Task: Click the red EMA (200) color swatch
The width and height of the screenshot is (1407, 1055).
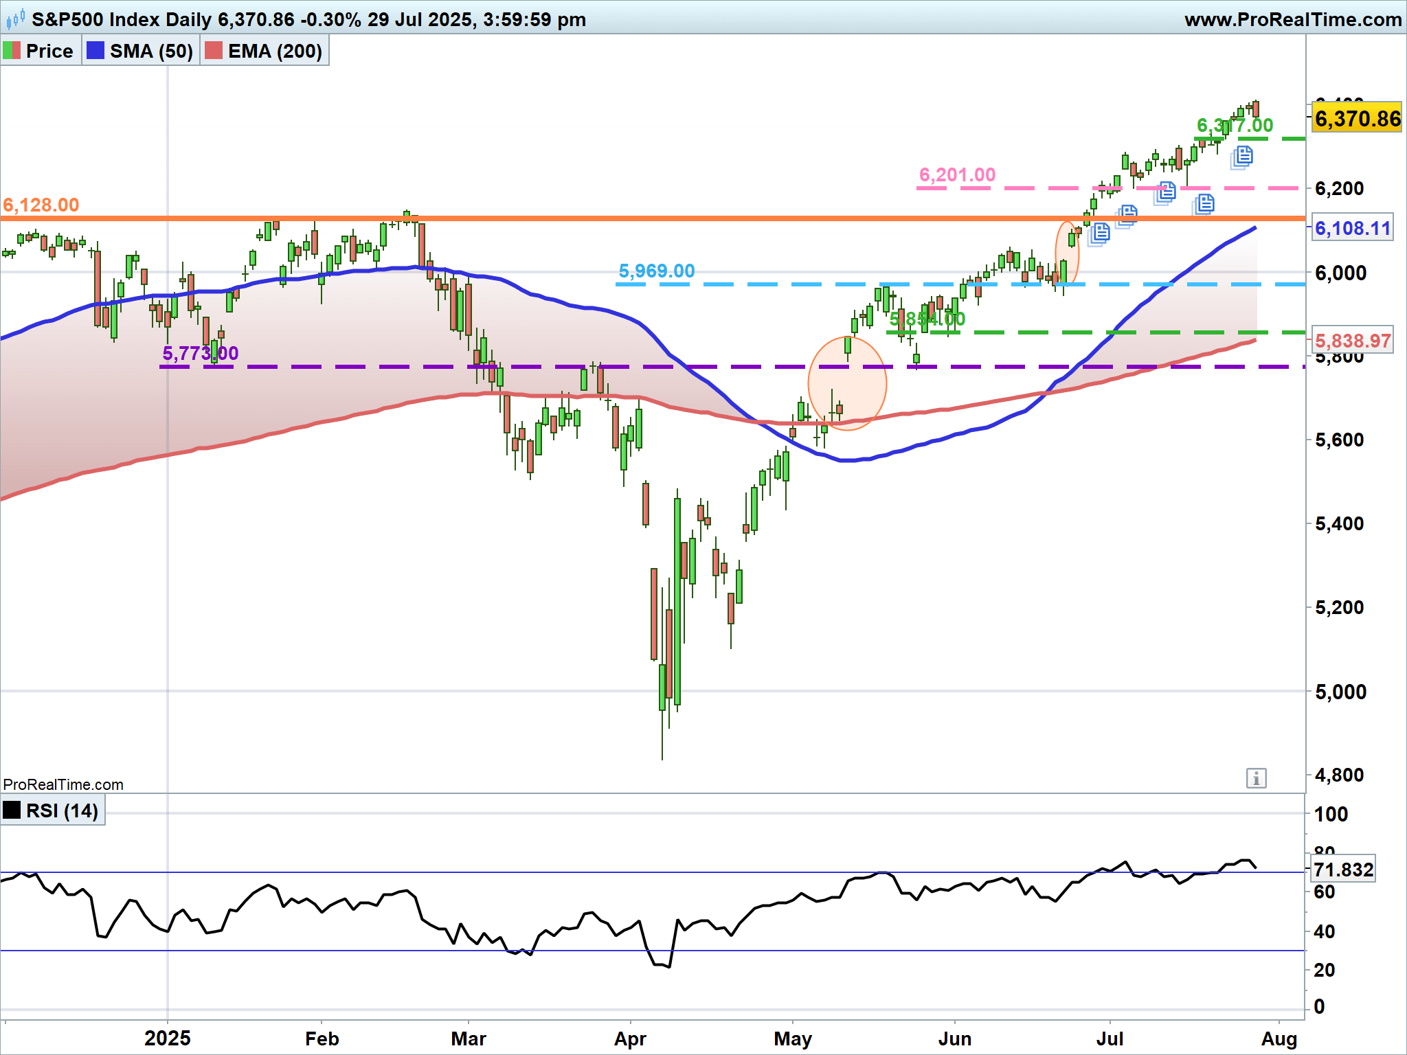Action: 214,51
